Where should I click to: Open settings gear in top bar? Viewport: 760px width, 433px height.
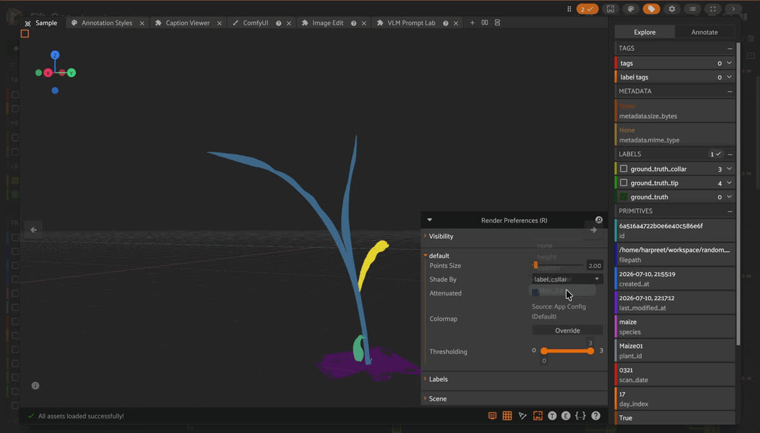coord(672,9)
